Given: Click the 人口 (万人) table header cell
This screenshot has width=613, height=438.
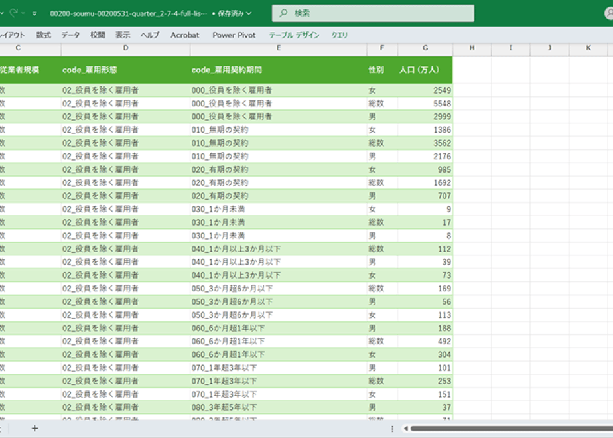Looking at the screenshot, I should click(425, 70).
